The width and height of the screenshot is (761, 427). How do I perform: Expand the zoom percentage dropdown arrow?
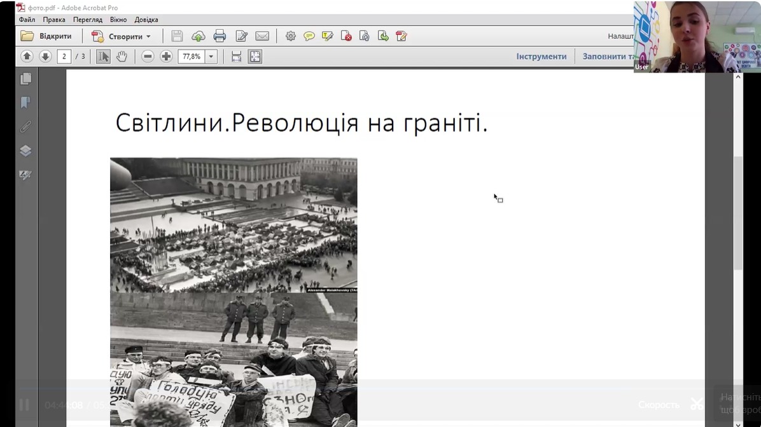point(211,57)
